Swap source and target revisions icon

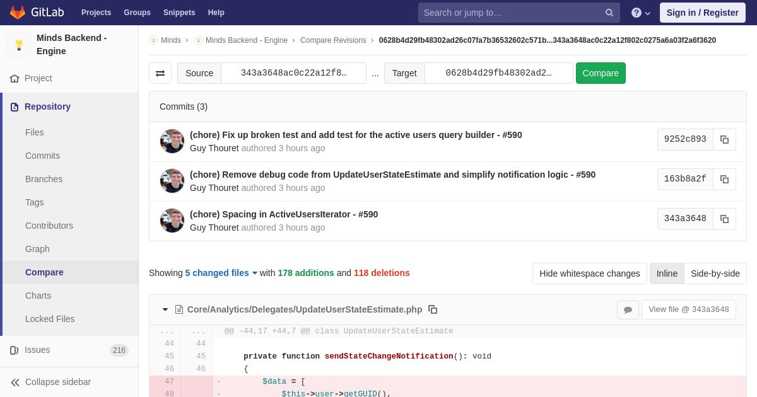coord(160,73)
